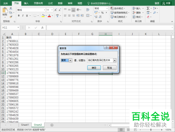Click the Decrease Decimal icon

click(x=100, y=17)
